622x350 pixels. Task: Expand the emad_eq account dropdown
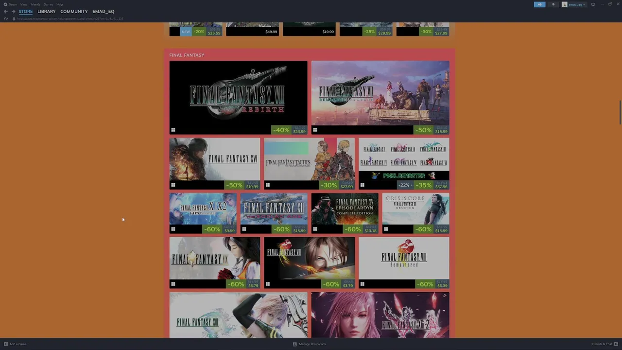[577, 4]
